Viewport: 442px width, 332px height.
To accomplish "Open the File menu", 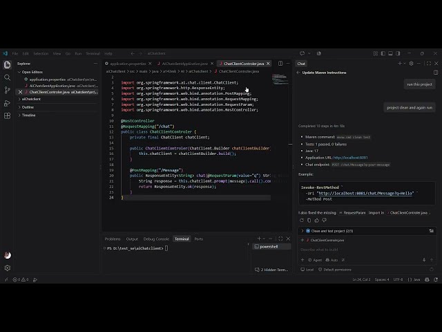I will click(x=15, y=53).
